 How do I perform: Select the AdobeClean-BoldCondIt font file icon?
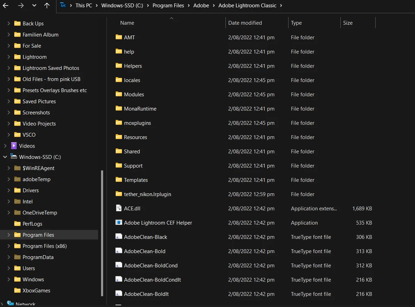(119, 279)
